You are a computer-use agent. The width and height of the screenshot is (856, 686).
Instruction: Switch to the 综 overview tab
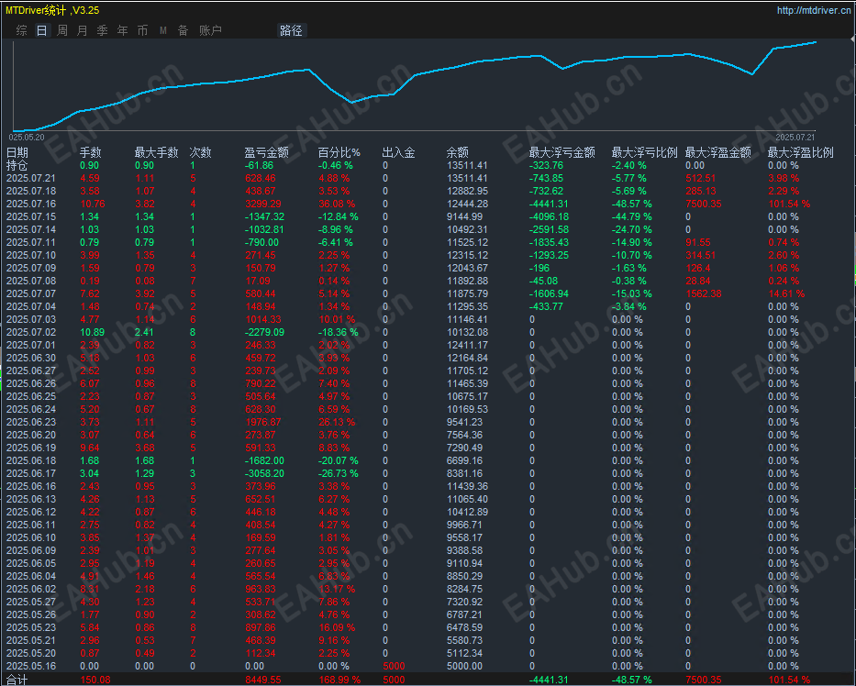pyautogui.click(x=21, y=30)
